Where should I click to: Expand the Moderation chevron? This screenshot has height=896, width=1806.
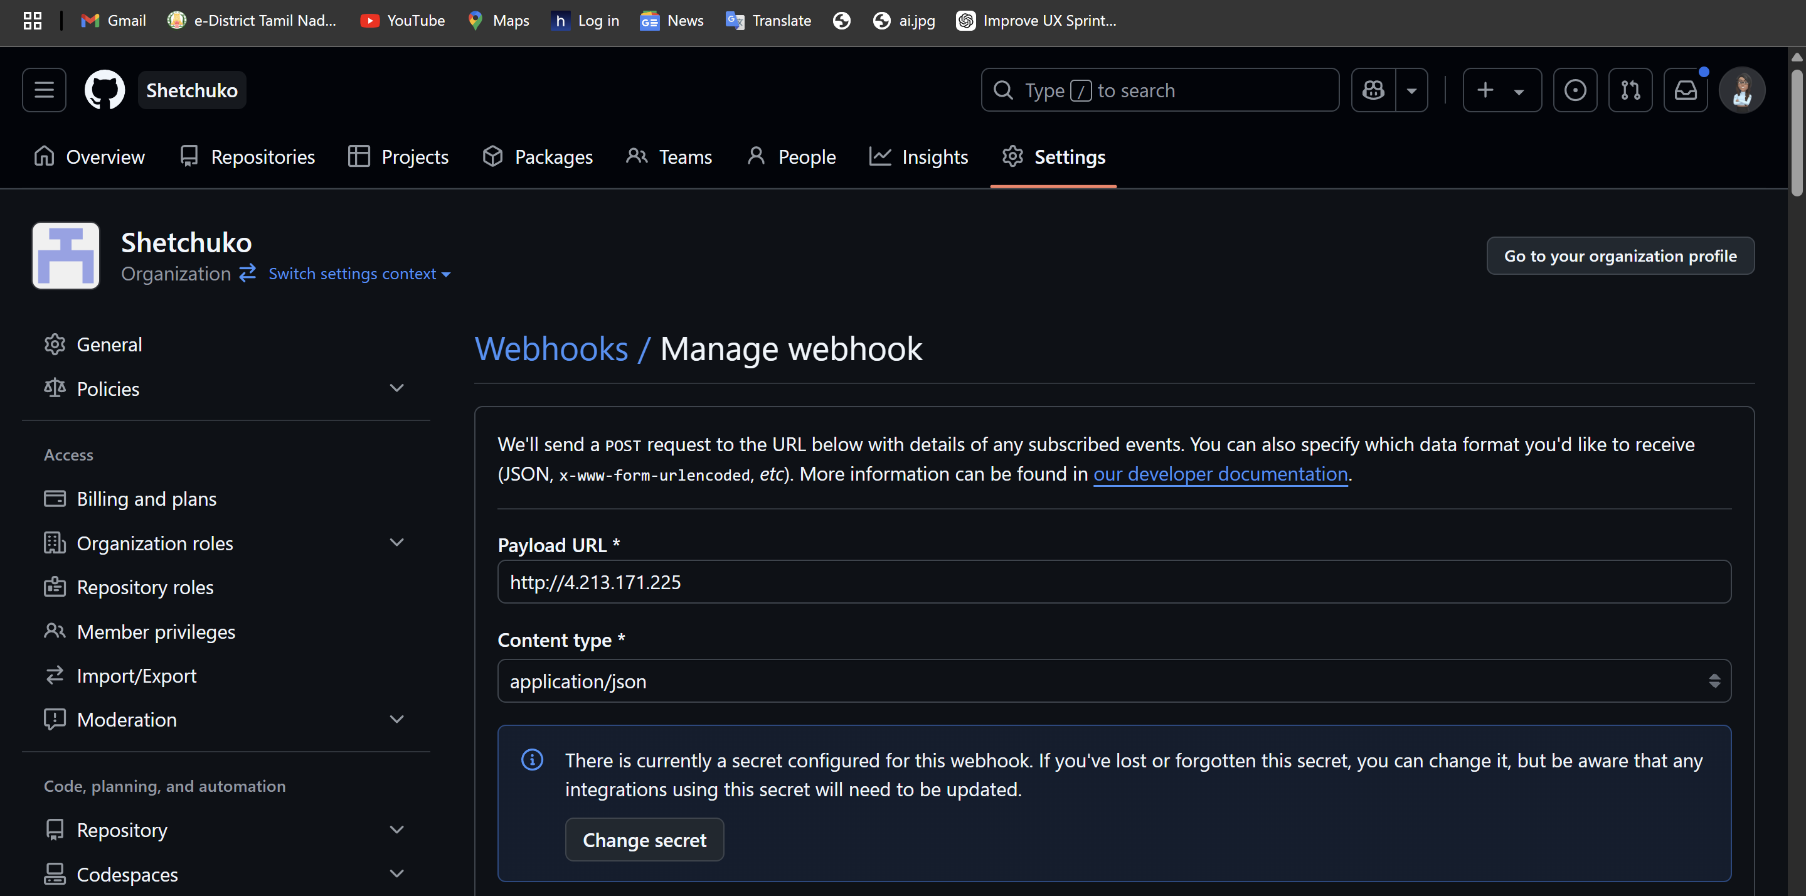point(397,719)
